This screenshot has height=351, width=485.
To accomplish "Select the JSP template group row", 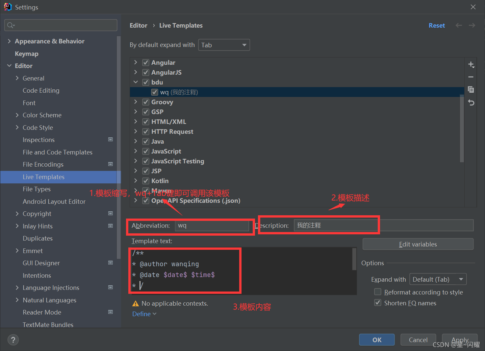I will pos(297,171).
